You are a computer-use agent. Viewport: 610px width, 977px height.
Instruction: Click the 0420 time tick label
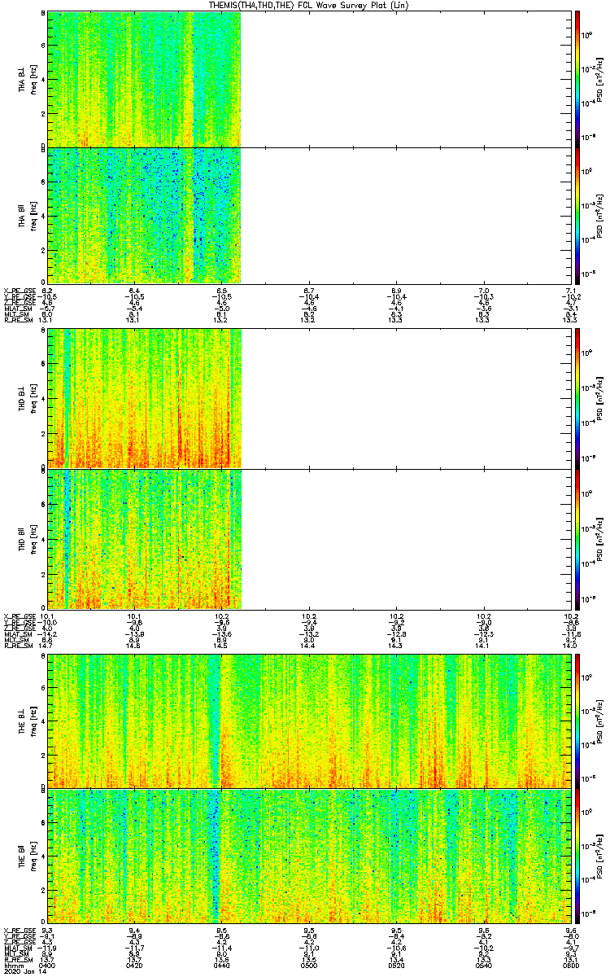pyautogui.click(x=135, y=964)
